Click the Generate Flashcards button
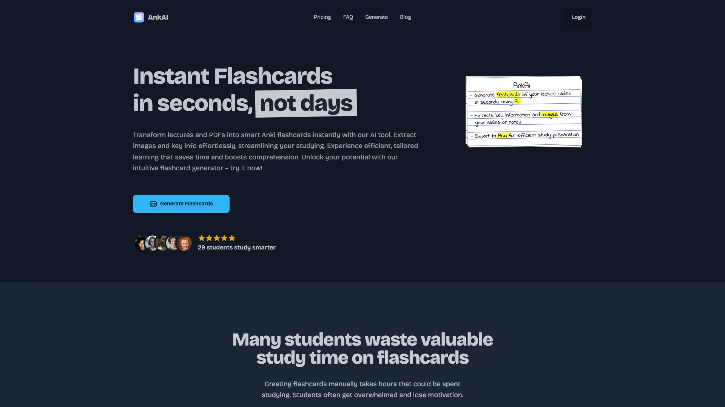This screenshot has width=725, height=407. click(x=181, y=204)
